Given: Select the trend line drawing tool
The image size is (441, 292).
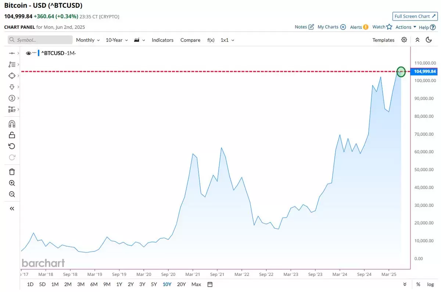Looking at the screenshot, I should coord(12,53).
